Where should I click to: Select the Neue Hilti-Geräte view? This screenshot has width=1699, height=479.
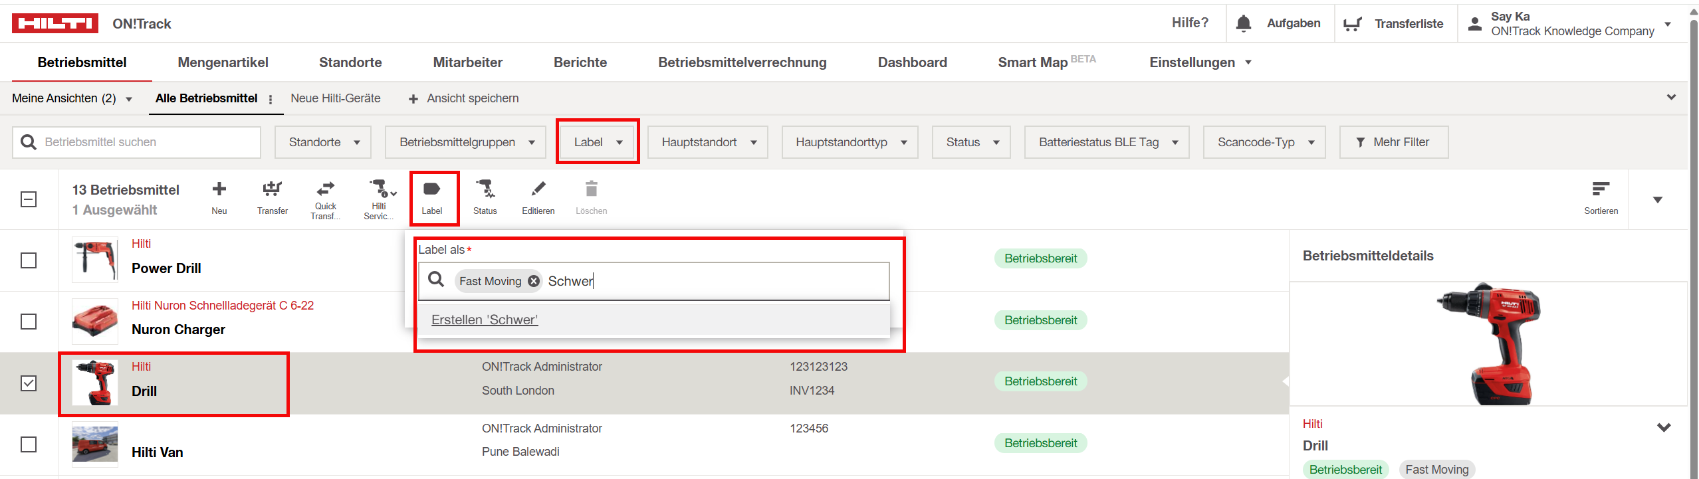[x=336, y=98]
